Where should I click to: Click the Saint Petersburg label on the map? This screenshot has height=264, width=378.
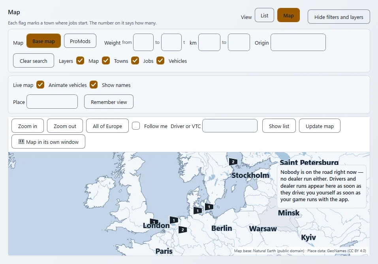(309, 162)
